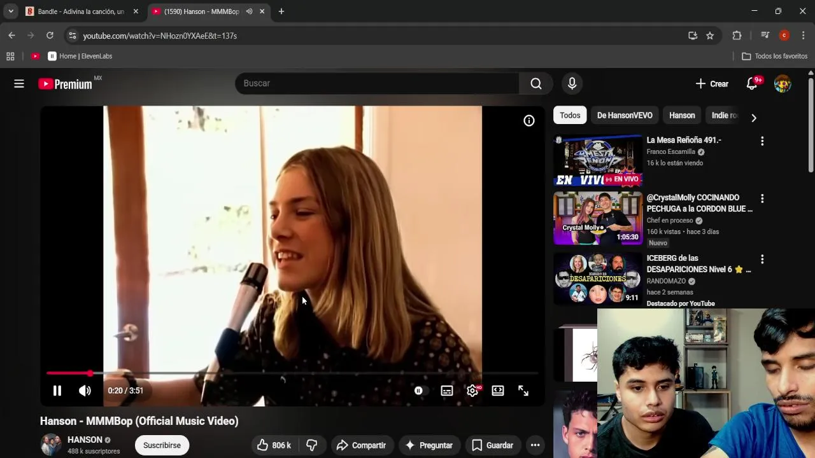Seek on the video progress bar
Viewport: 815px width, 458px height.
pyautogui.click(x=292, y=373)
